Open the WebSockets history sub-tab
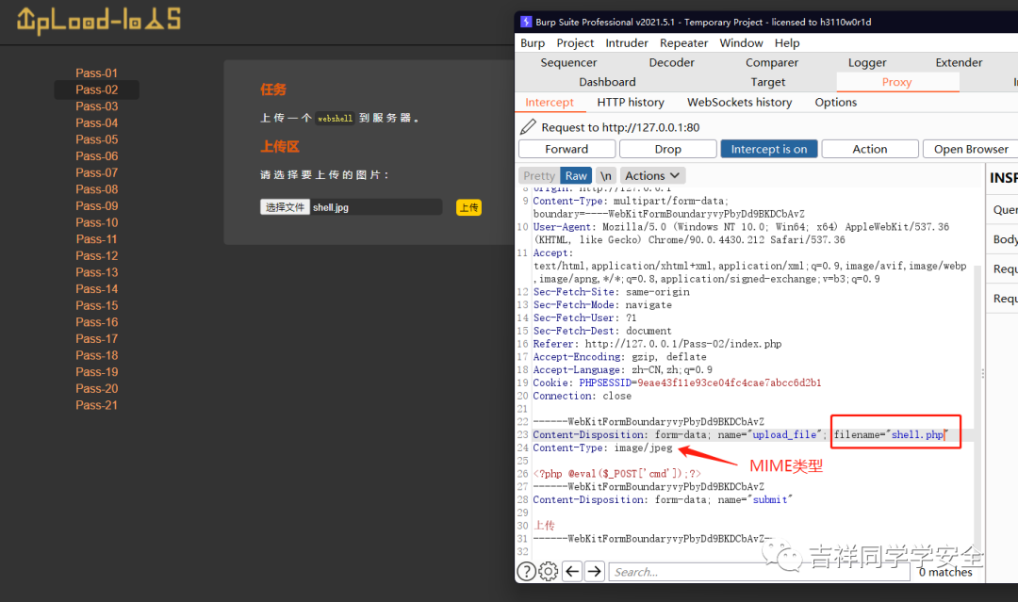Image resolution: width=1018 pixels, height=602 pixels. click(740, 102)
